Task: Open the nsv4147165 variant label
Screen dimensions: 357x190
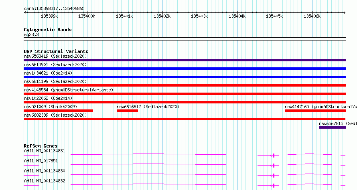Action: click(x=321, y=107)
